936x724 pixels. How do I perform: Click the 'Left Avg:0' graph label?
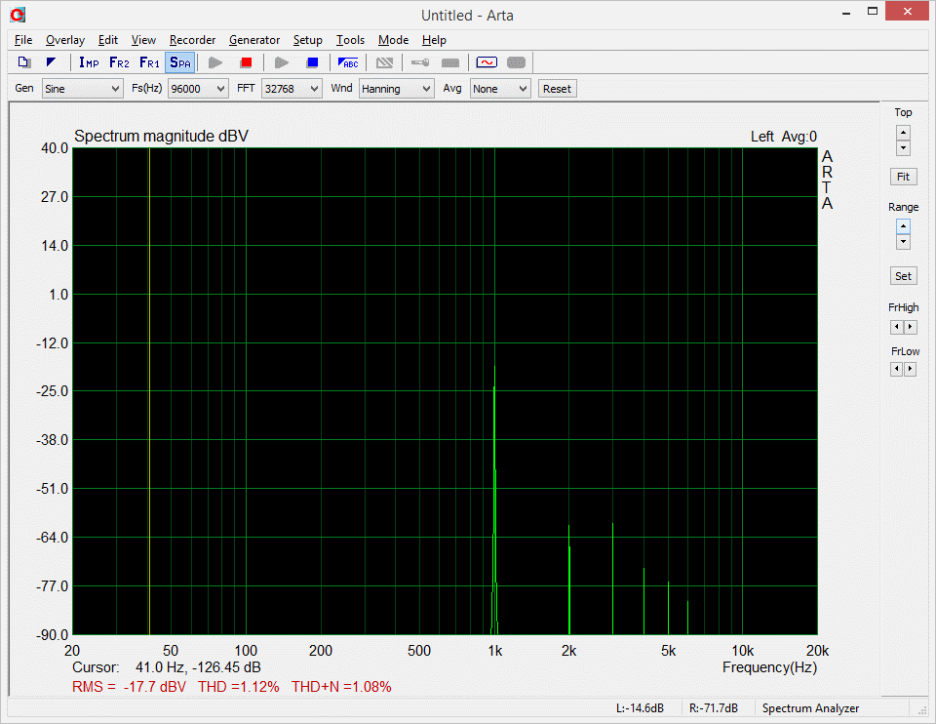(784, 137)
